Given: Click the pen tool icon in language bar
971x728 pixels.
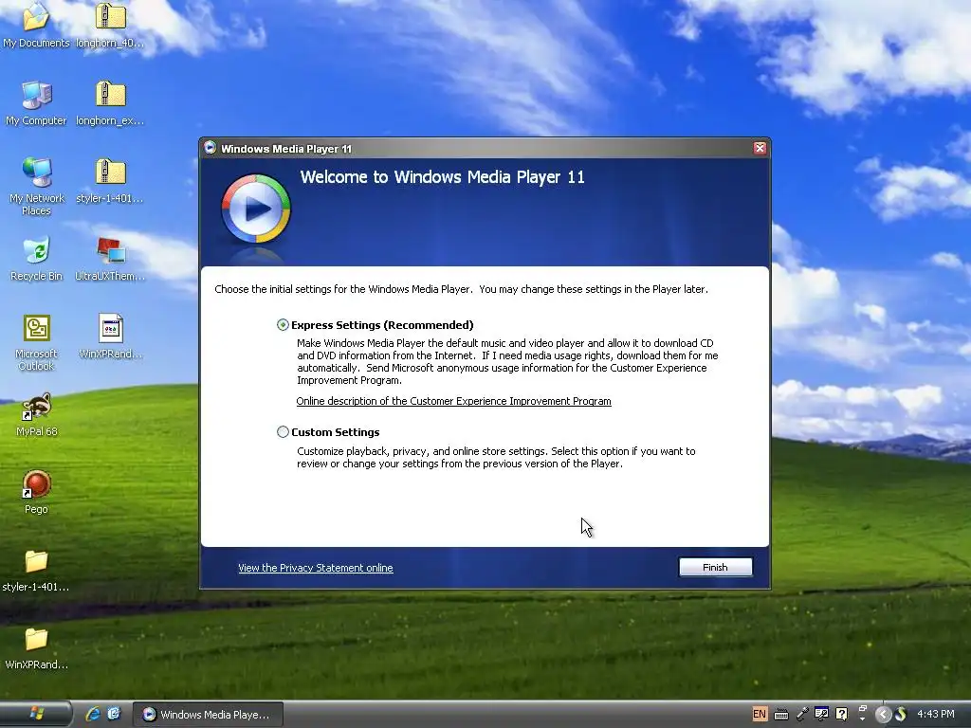Looking at the screenshot, I should (802, 715).
